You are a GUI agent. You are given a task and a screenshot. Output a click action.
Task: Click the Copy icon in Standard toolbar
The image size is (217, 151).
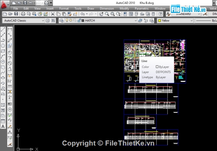click(x=58, y=14)
